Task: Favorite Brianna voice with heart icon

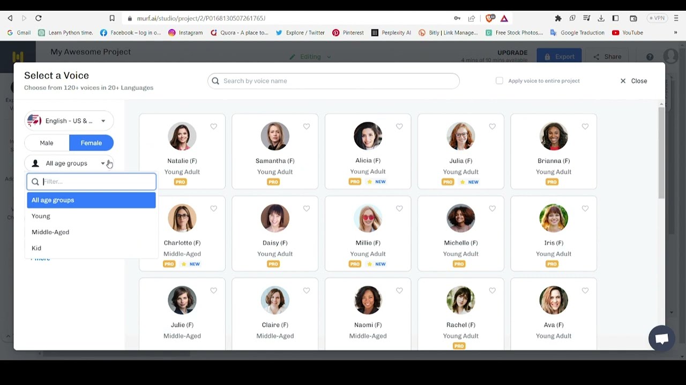Action: click(585, 127)
